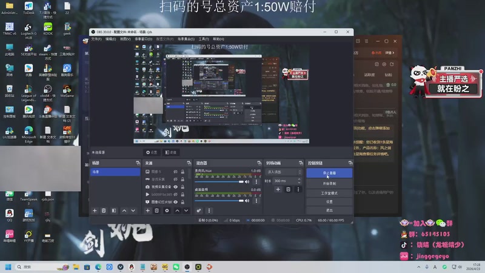Open the 视图(V) menu
Viewport: 485px width, 273px height.
tap(125, 39)
